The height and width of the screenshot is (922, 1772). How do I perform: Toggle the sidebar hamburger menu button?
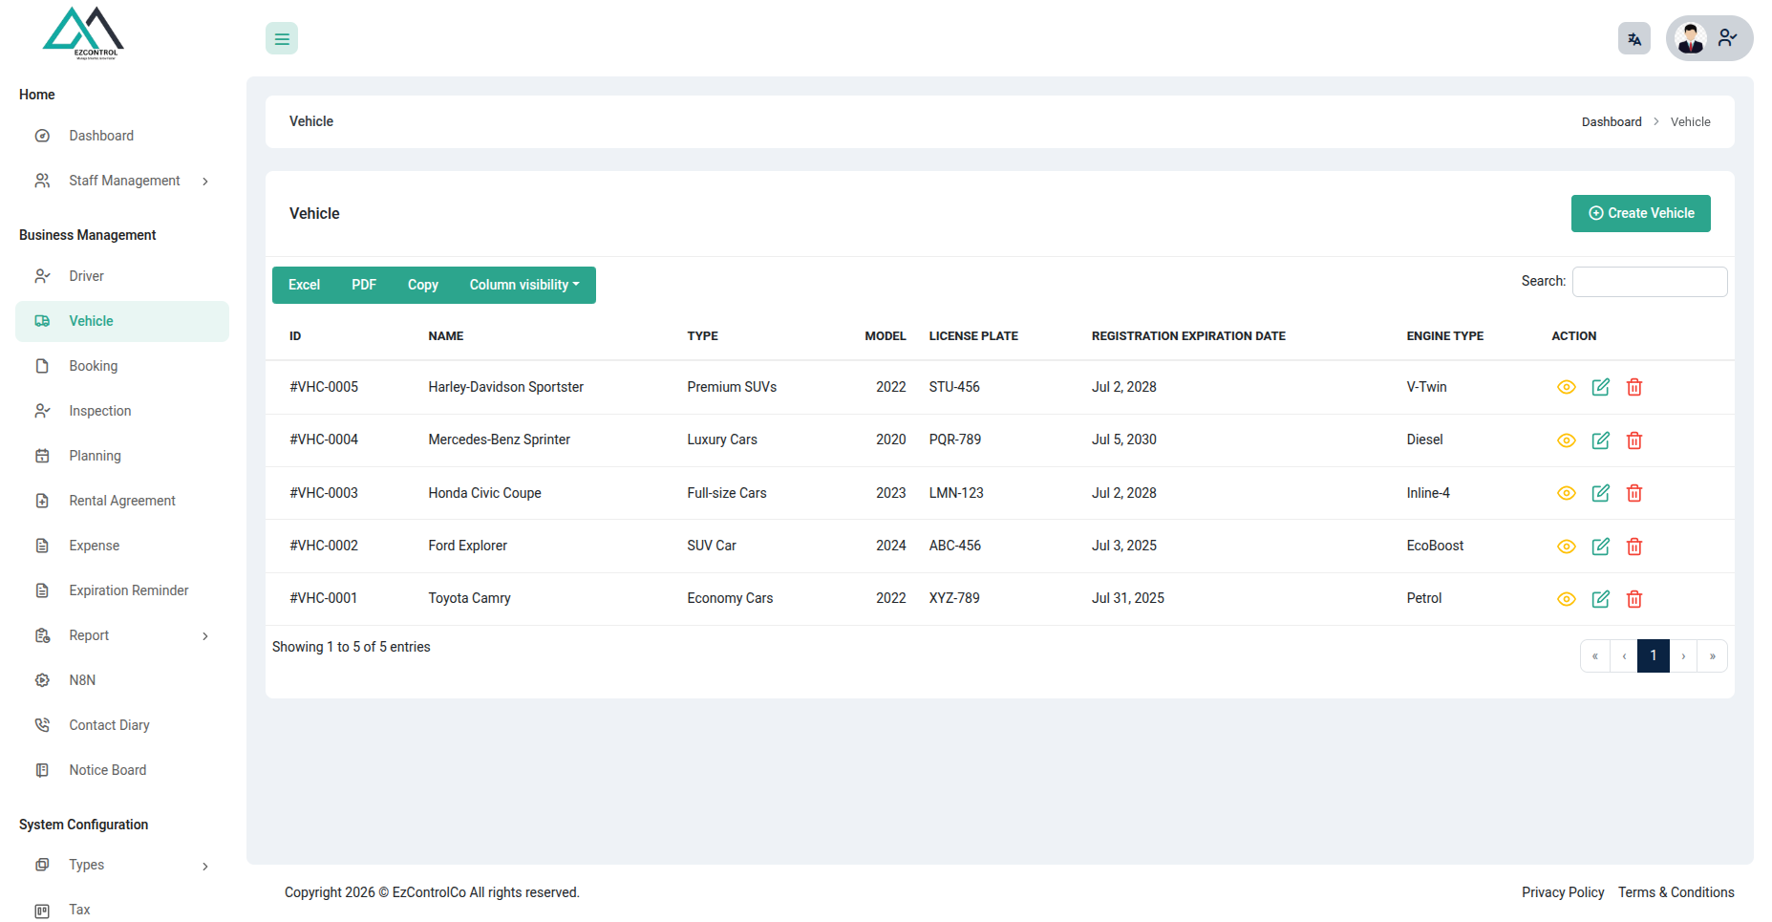282,38
